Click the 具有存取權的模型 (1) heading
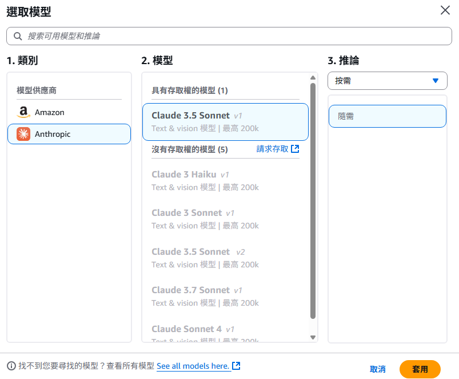Image resolution: width=459 pixels, height=379 pixels. pyautogui.click(x=189, y=90)
